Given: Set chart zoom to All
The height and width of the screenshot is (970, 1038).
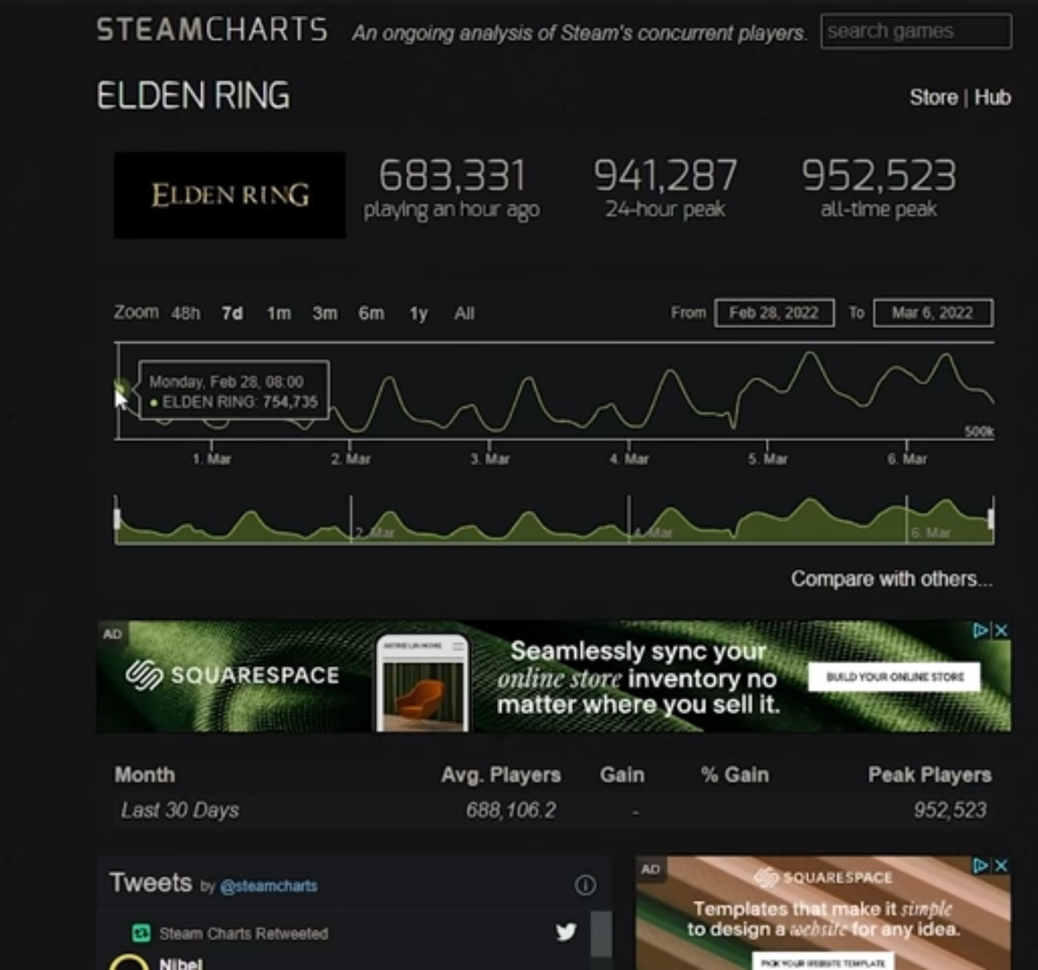Looking at the screenshot, I should (x=464, y=313).
